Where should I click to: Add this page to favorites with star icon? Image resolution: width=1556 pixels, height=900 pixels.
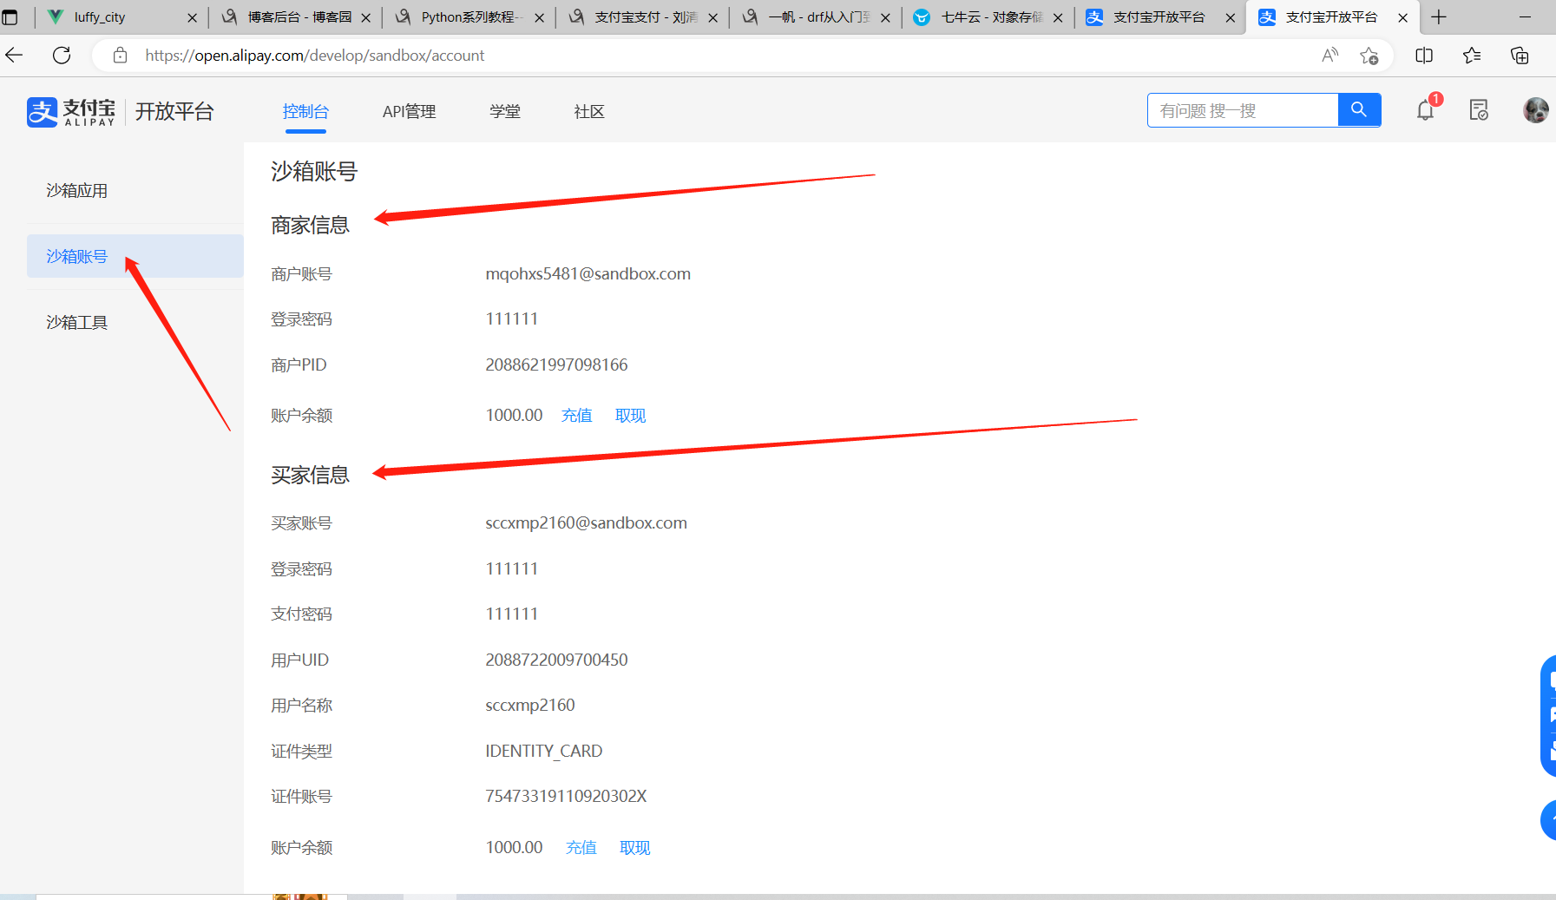pyautogui.click(x=1369, y=56)
